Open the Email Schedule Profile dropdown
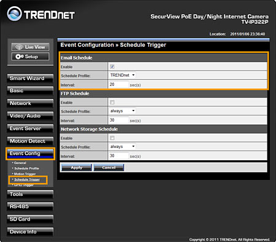276x242 pixels. click(x=122, y=75)
